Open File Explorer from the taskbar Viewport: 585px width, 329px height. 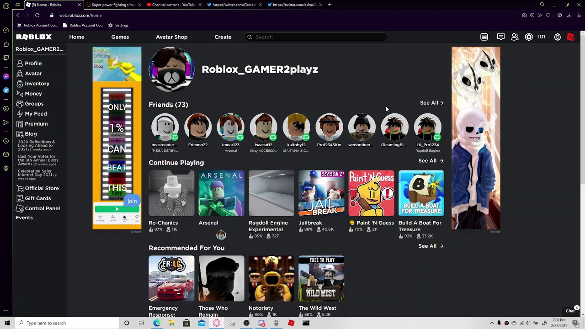171,323
